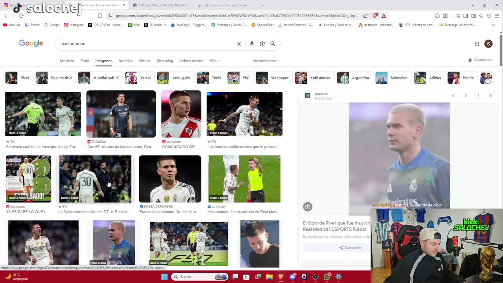Open WhatsApp from the taskbar
Image resolution: width=503 pixels, height=283 pixels.
[x=327, y=277]
